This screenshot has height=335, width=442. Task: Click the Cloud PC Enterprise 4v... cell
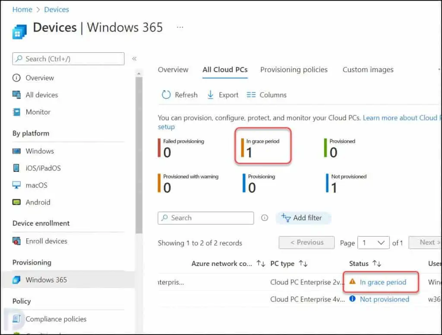click(307, 299)
